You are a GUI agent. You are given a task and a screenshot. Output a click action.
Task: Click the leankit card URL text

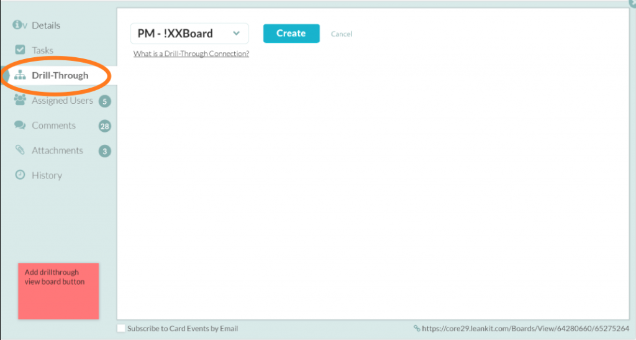point(525,328)
